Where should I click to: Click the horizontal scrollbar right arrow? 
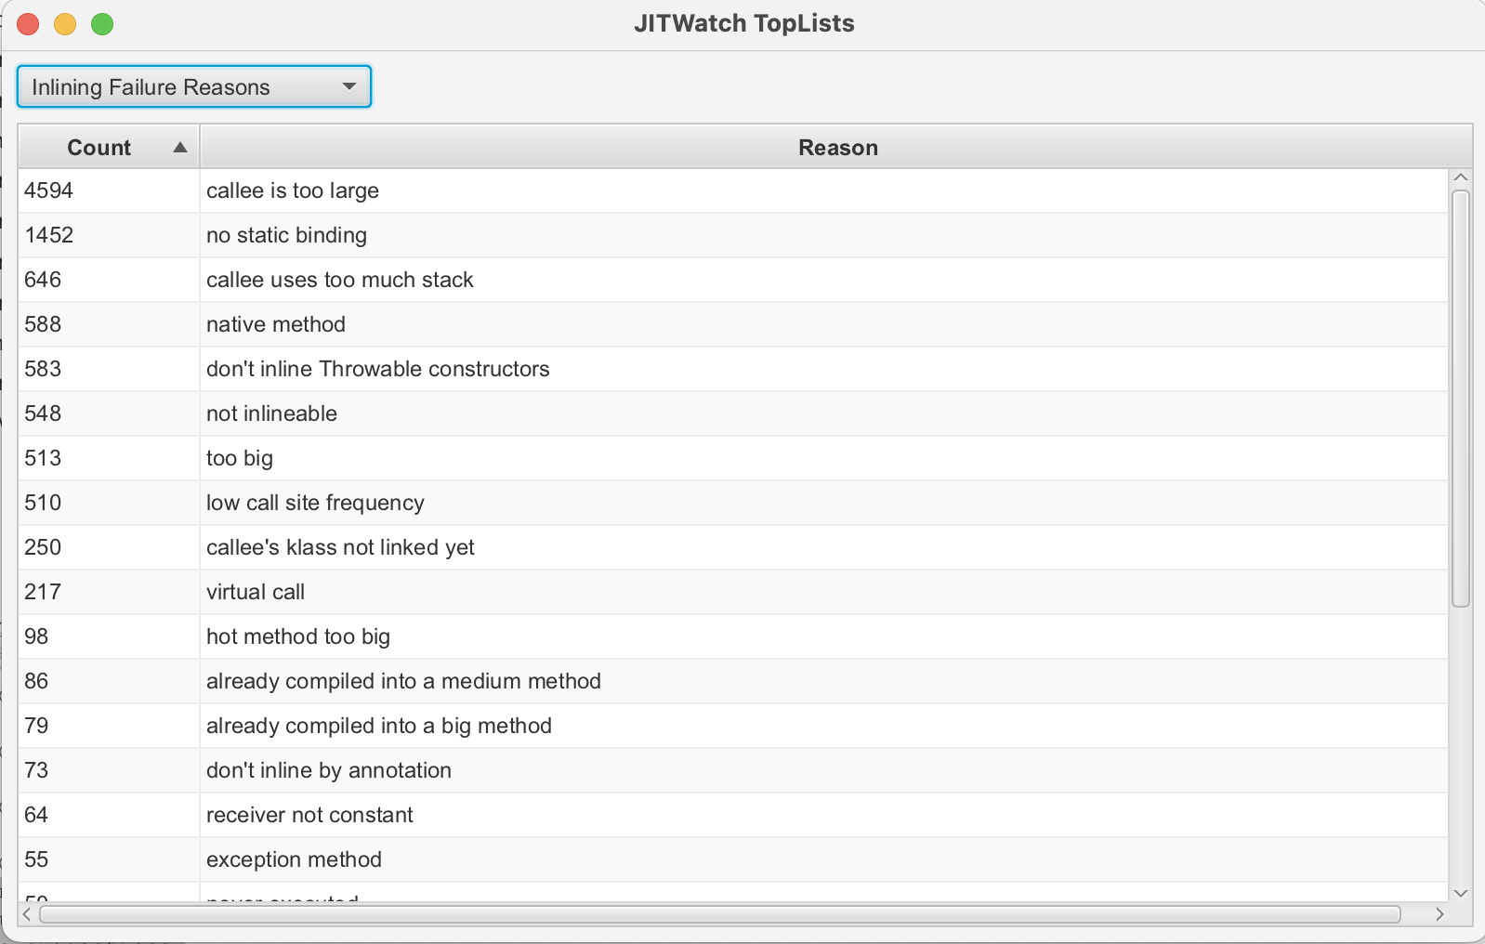[x=1439, y=914]
